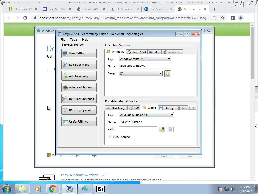Click the Windows Start orb
This screenshot has width=258, height=194.
(7, 189)
